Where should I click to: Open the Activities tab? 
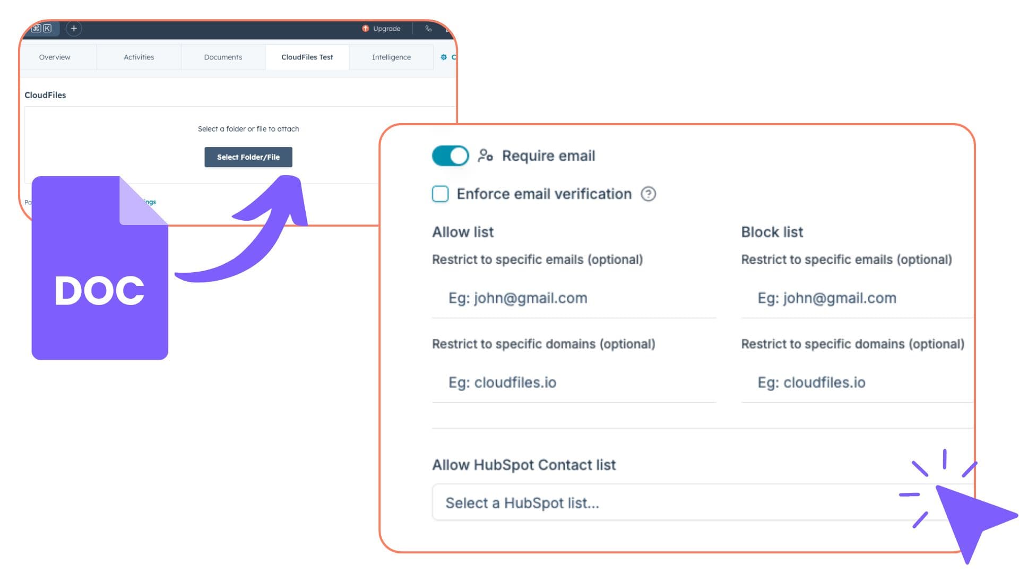pyautogui.click(x=139, y=57)
